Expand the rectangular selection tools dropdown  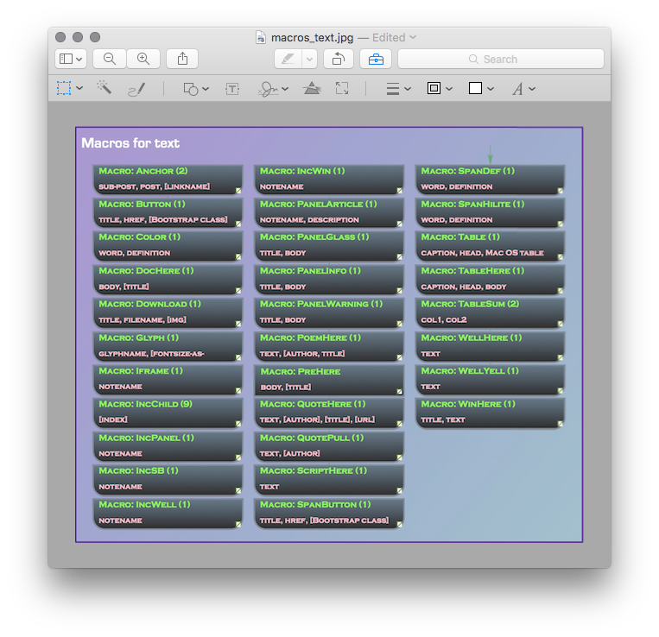[70, 88]
